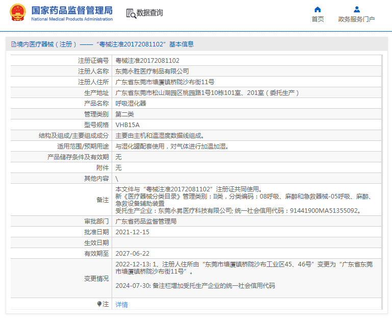Select 广东省药品监督管理局 approval department
Screen dimensions: 392x319
click(x=146, y=222)
